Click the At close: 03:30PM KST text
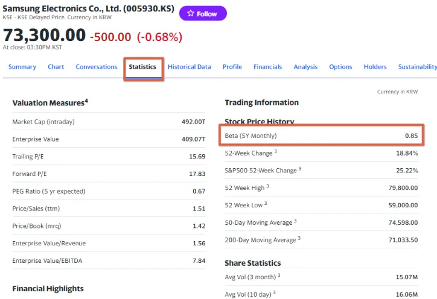The height and width of the screenshot is (299, 437). [x=33, y=48]
